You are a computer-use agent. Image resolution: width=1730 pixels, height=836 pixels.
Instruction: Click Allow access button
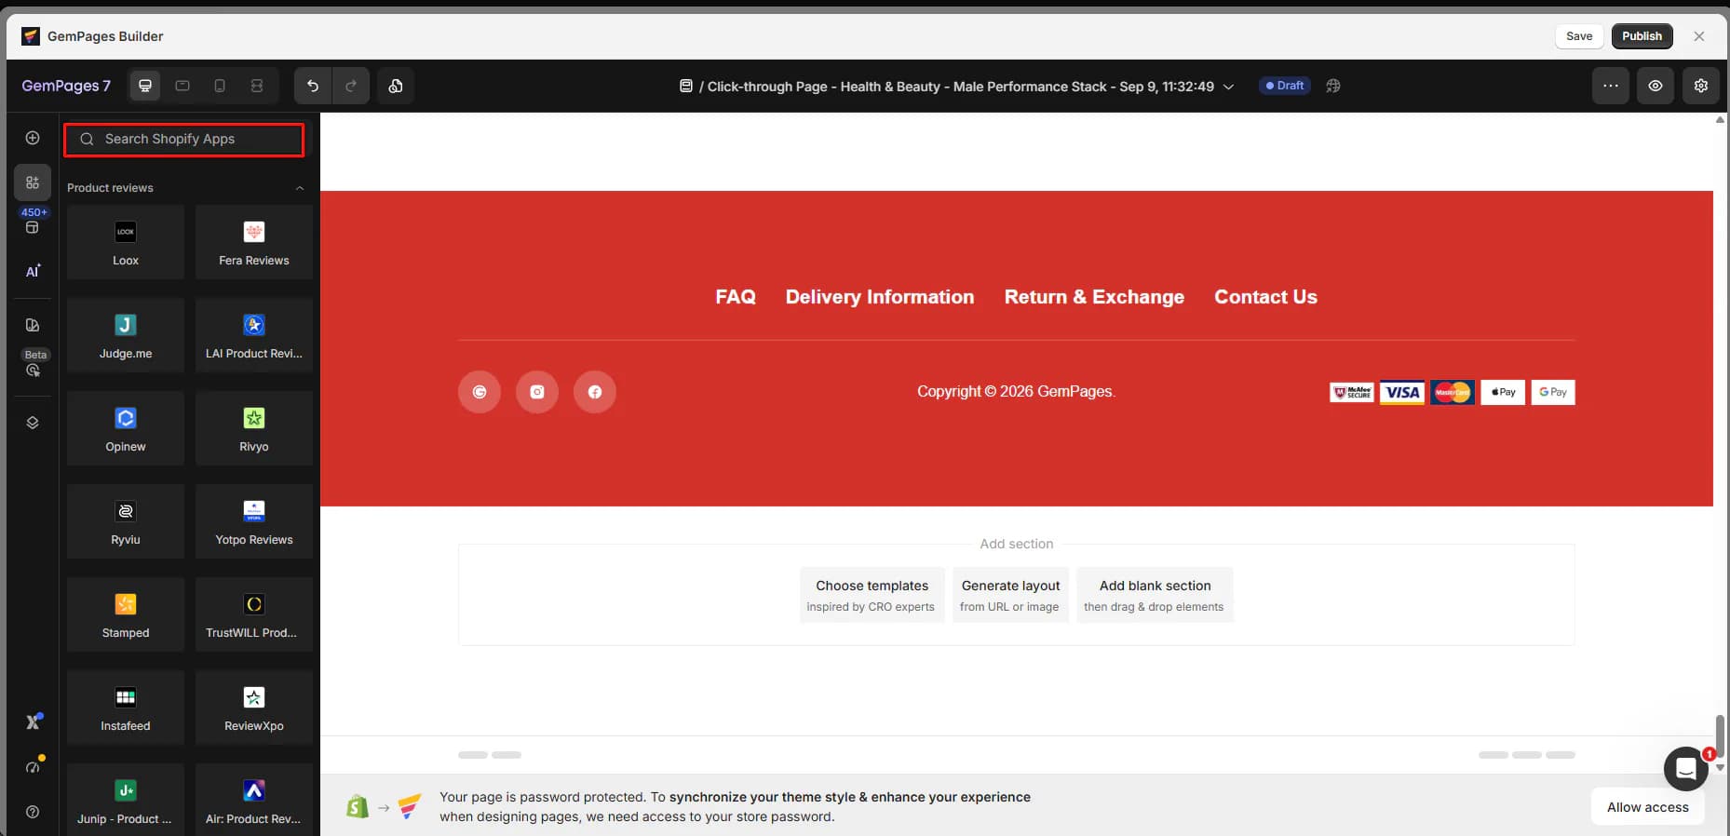(1647, 807)
